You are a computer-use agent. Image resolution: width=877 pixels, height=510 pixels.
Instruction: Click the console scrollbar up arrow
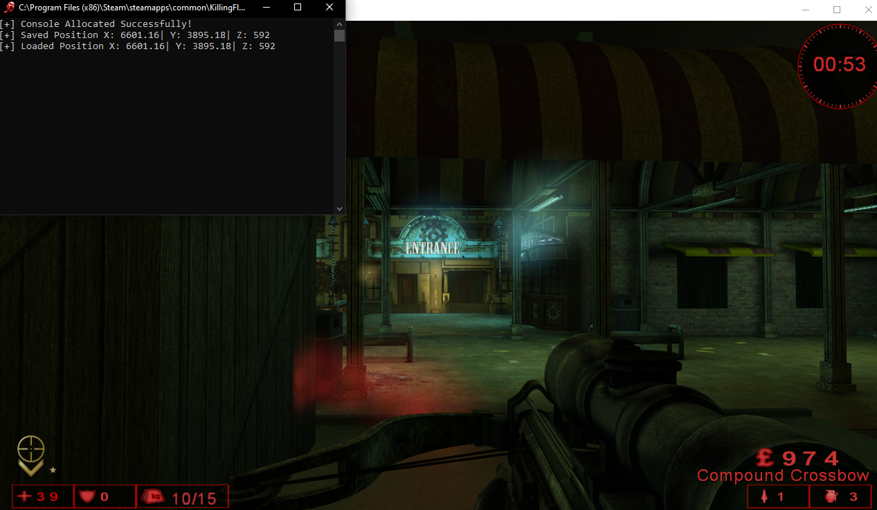point(339,24)
